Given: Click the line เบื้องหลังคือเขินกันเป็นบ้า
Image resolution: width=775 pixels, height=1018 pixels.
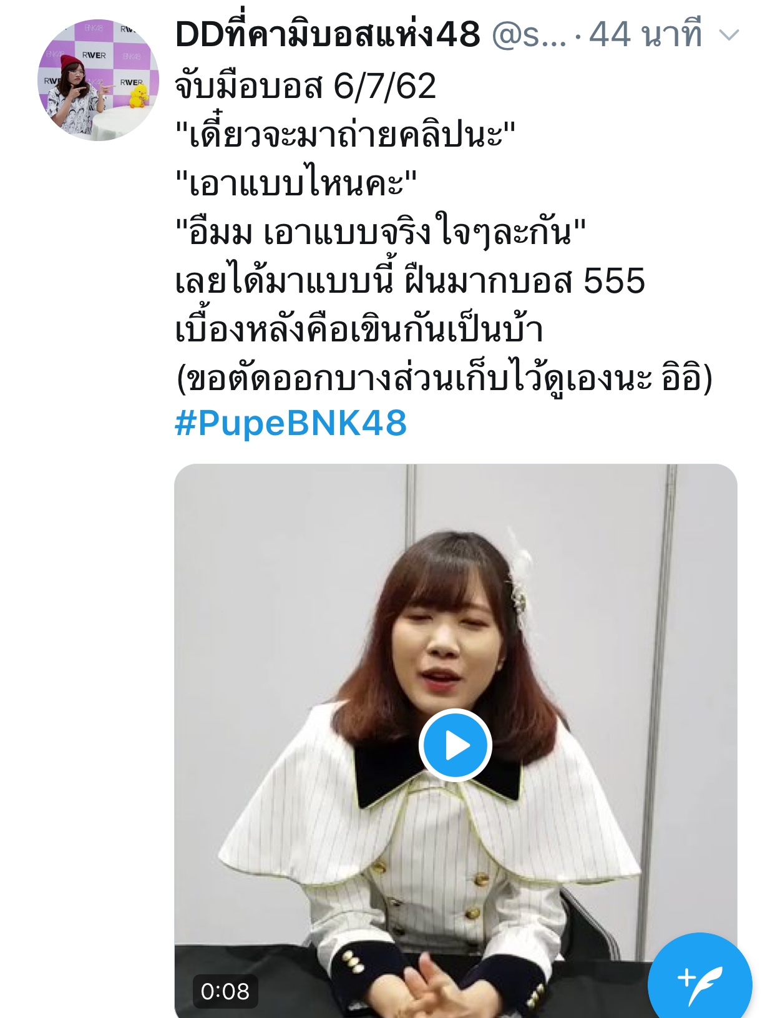Looking at the screenshot, I should 359,329.
